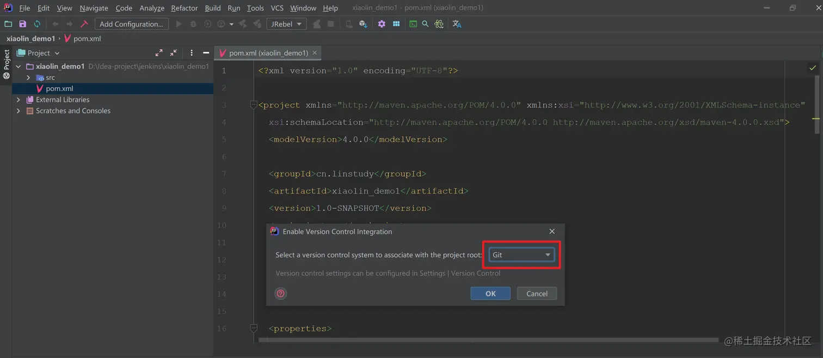
Task: Click the Run with JRebel rocket icon
Action: tap(243, 24)
